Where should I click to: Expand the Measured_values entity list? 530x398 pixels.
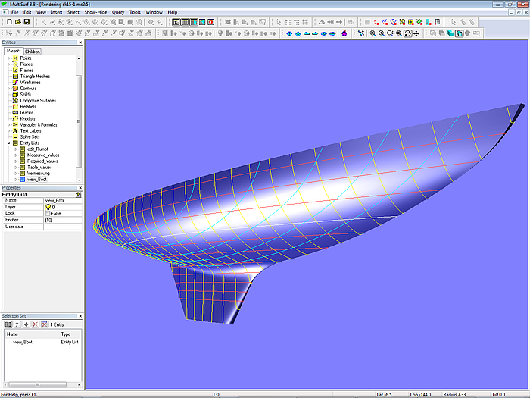(x=15, y=155)
